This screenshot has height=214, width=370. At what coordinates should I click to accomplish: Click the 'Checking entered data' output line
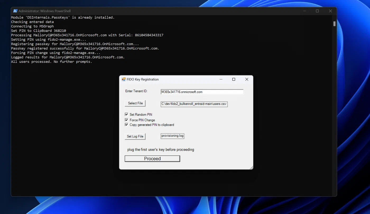pyautogui.click(x=33, y=22)
